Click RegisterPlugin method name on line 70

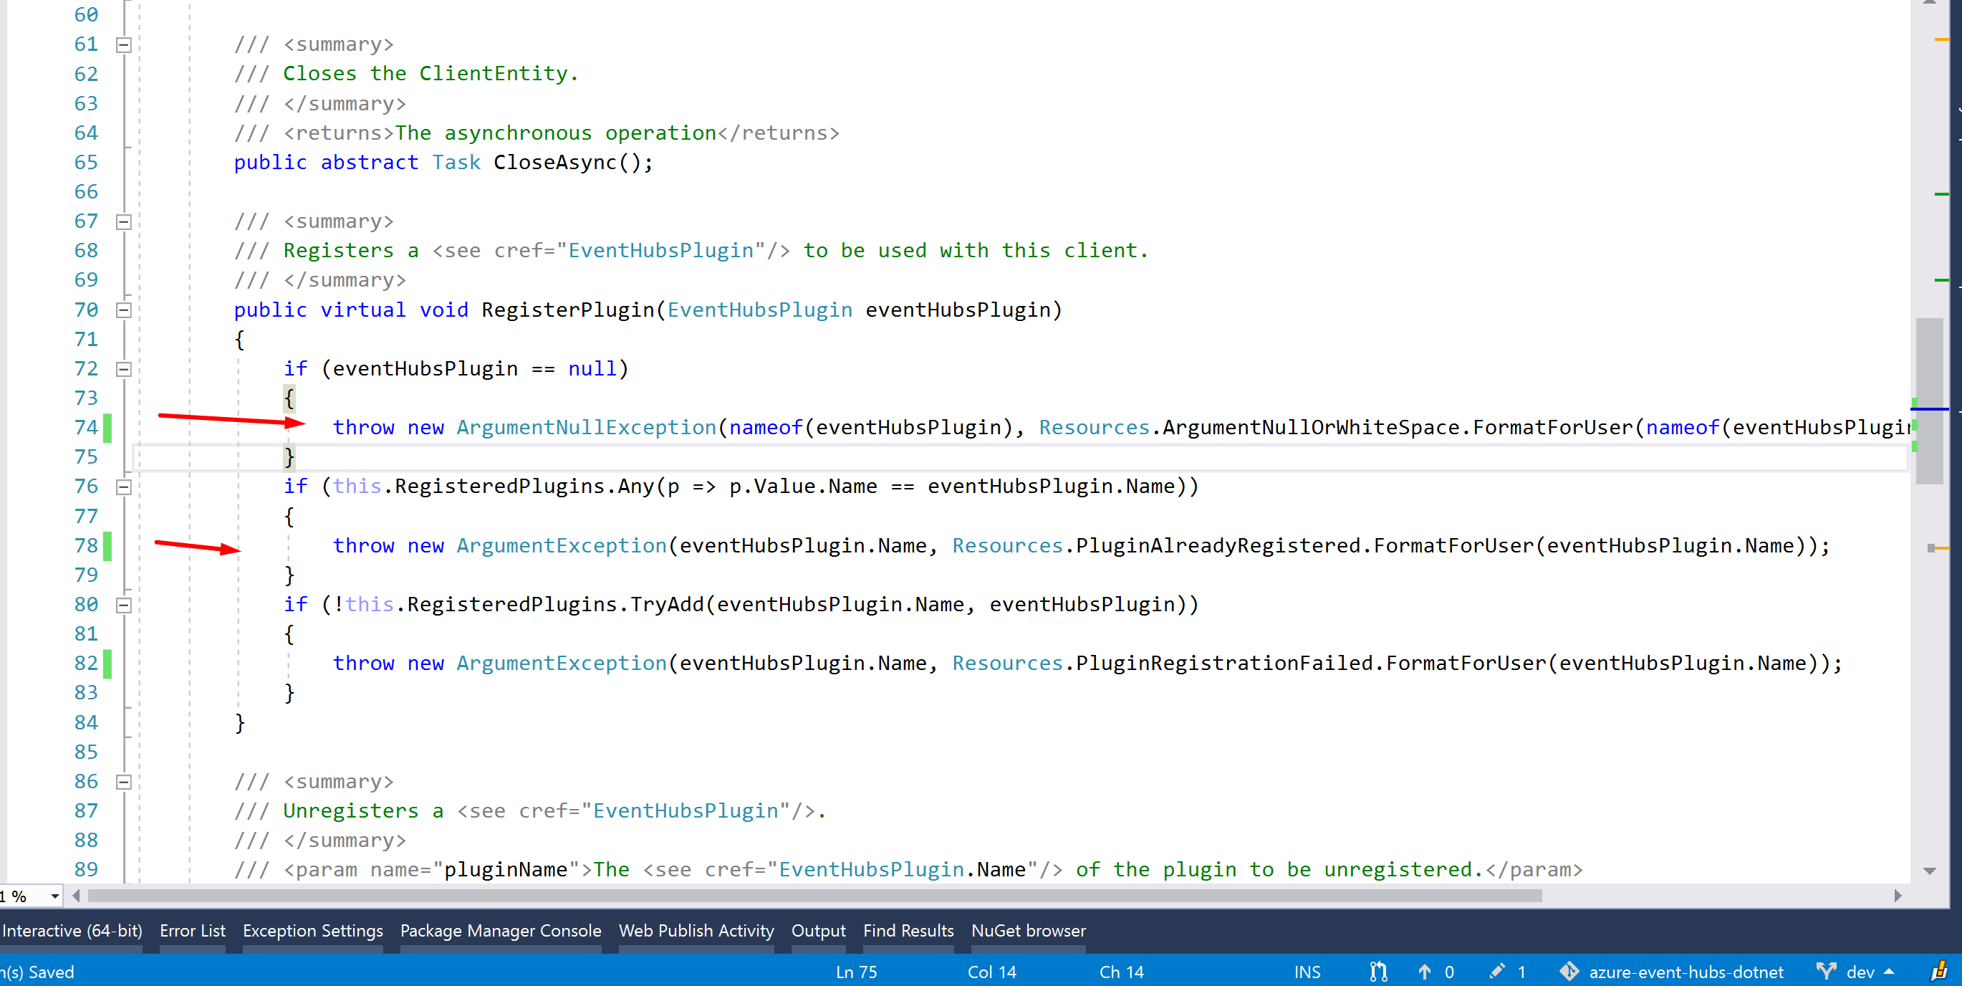click(568, 310)
